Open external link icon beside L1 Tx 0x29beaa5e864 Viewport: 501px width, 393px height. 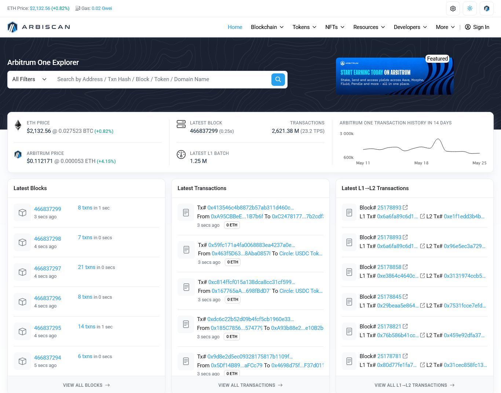pyautogui.click(x=423, y=305)
